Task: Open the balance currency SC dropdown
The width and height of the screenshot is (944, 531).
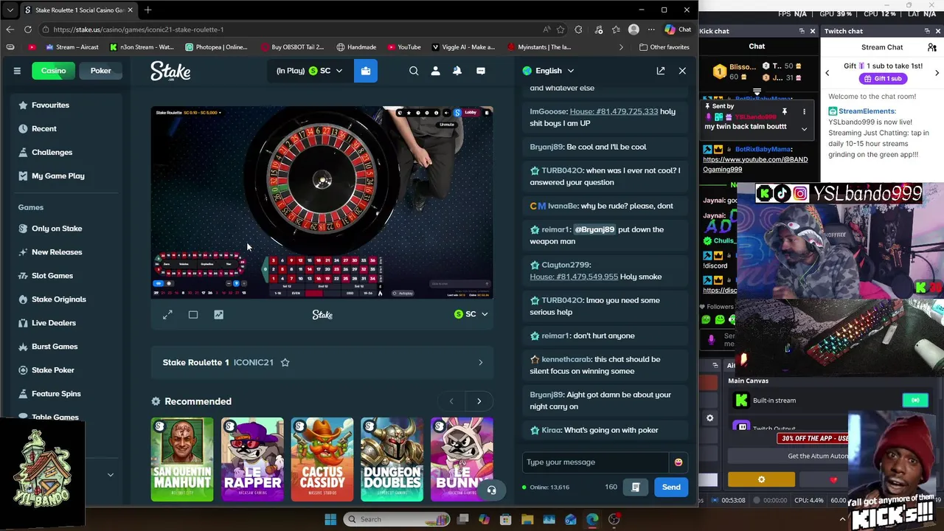Action: click(x=309, y=71)
